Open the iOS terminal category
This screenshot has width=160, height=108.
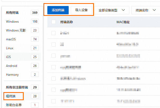(8, 57)
